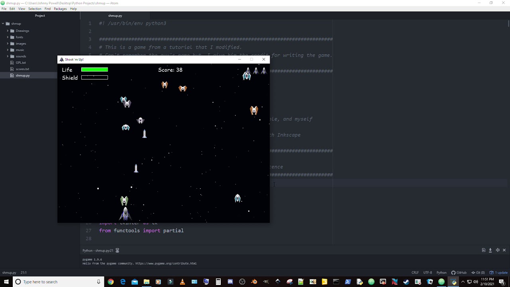Viewport: 510px width, 287px height.
Task: Open Google Chrome from the taskbar
Action: (111, 282)
